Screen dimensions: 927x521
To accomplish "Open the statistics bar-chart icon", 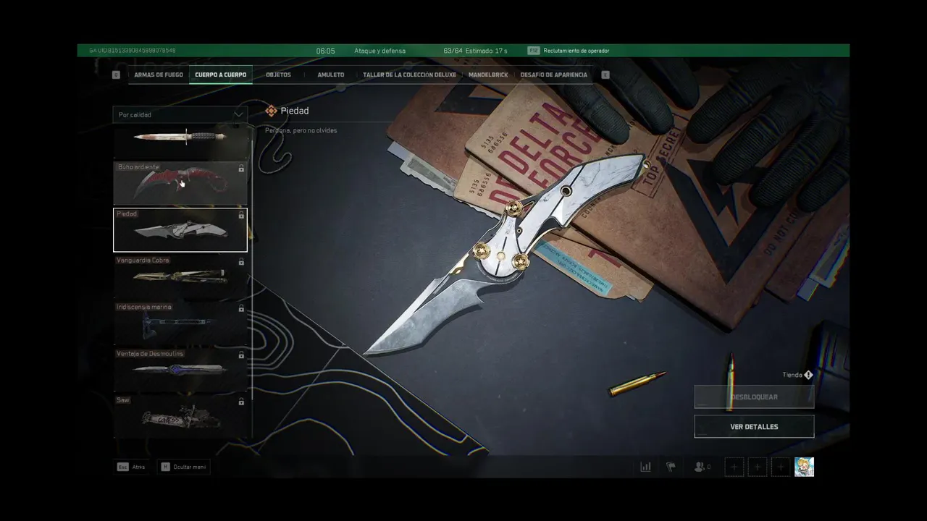I will (645, 467).
